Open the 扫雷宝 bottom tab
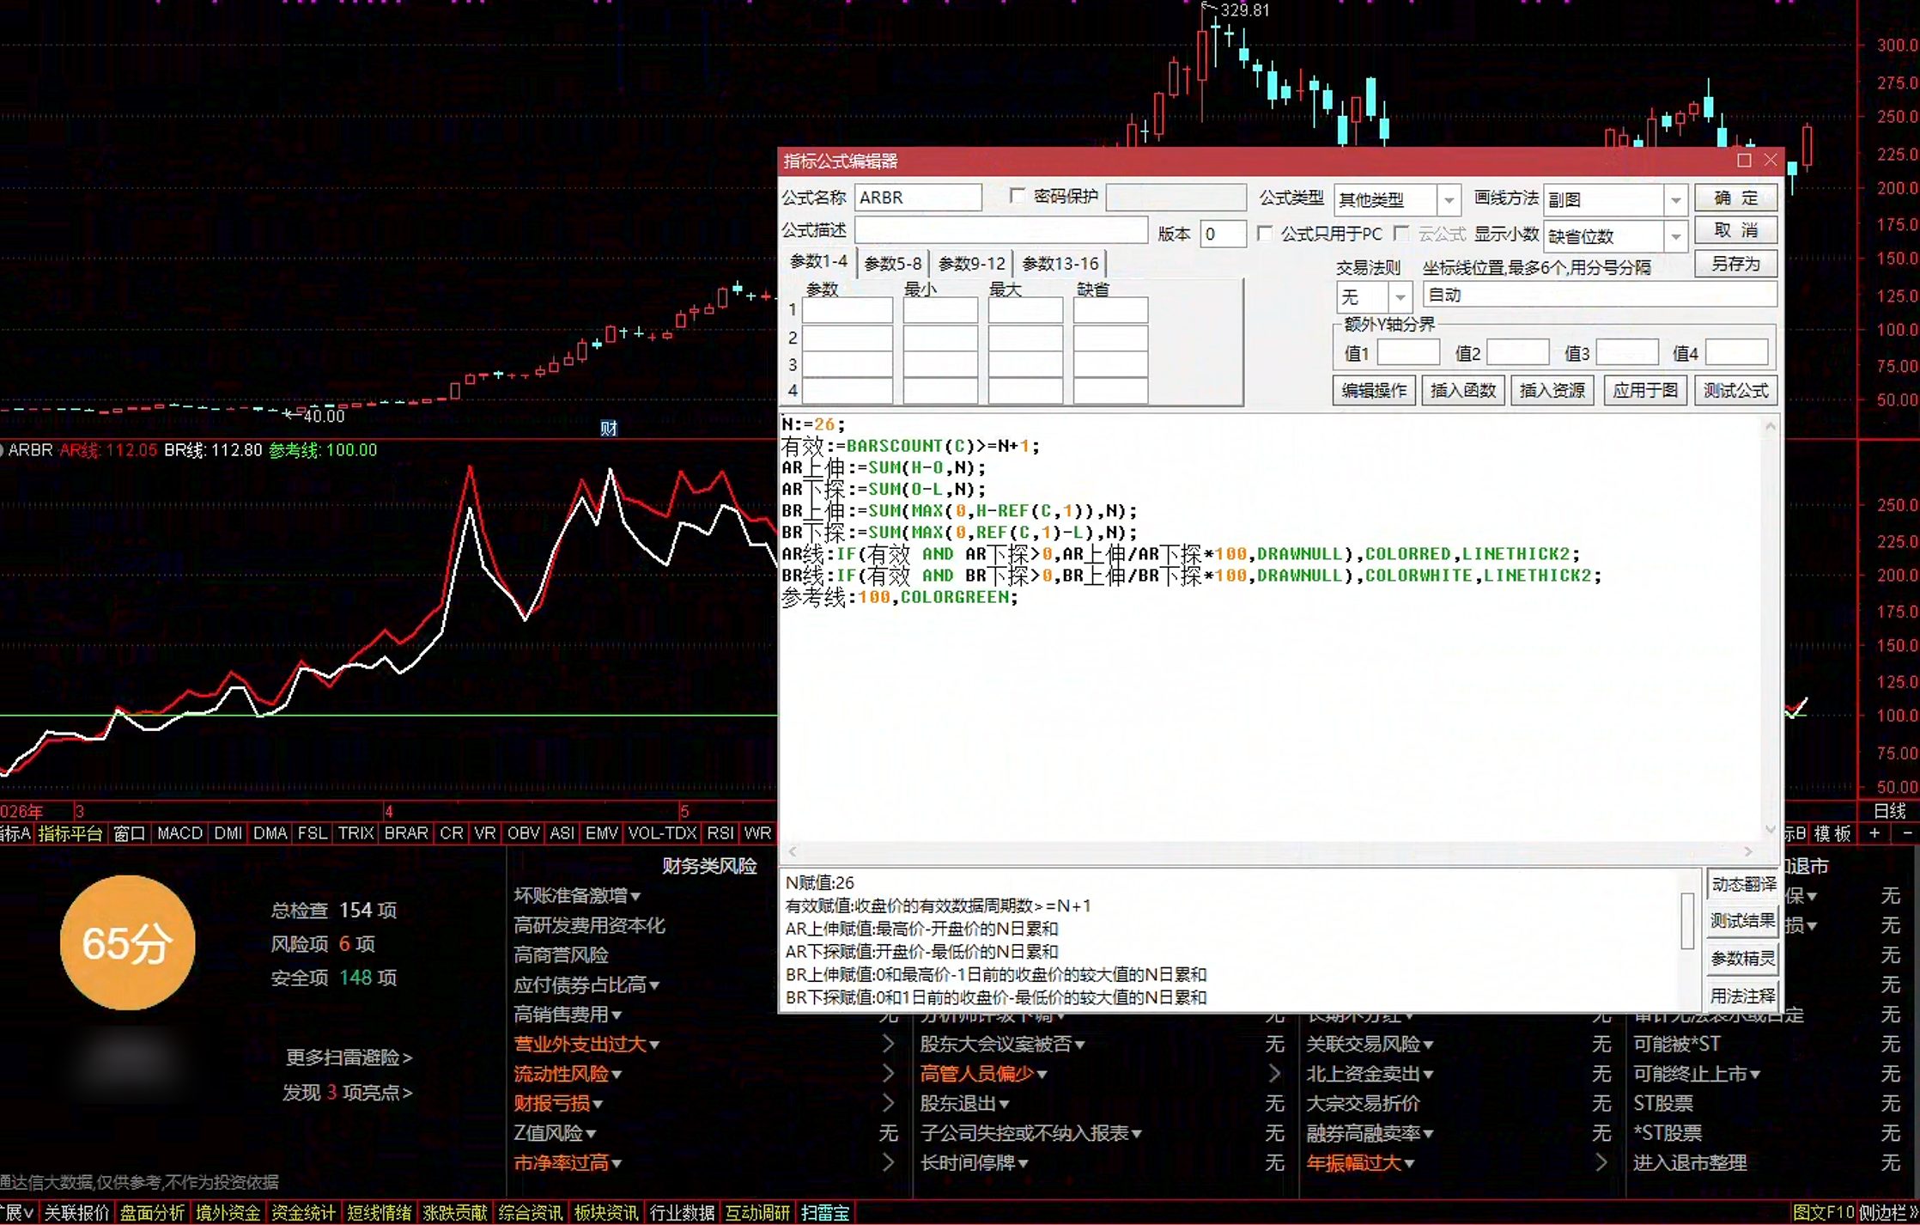1920x1225 pixels. click(825, 1213)
